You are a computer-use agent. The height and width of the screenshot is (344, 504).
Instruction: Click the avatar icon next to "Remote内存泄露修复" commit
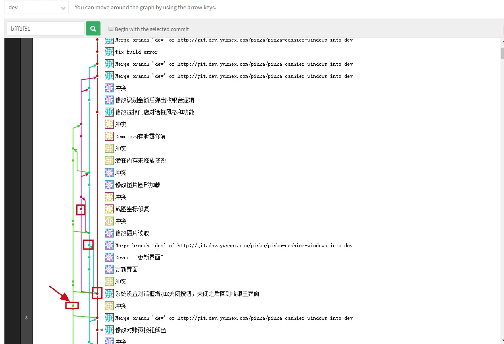109,136
